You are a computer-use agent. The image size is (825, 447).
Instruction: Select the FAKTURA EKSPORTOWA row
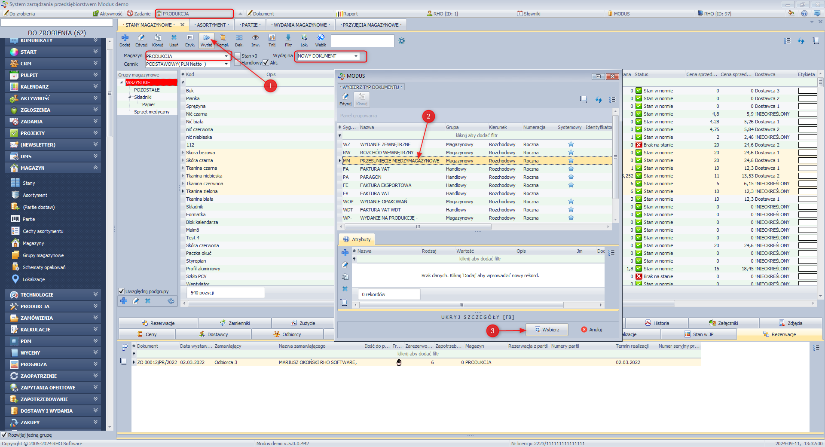pyautogui.click(x=385, y=185)
